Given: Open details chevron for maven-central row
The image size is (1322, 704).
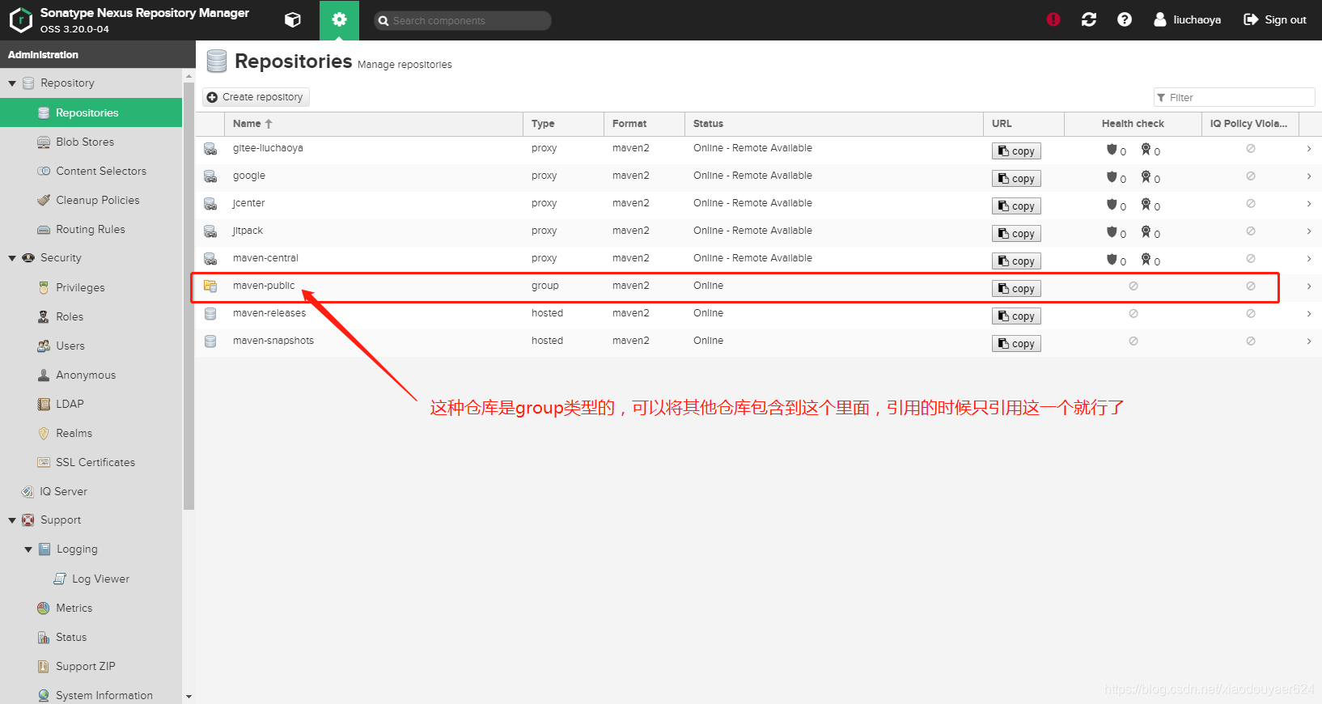Looking at the screenshot, I should [1309, 259].
